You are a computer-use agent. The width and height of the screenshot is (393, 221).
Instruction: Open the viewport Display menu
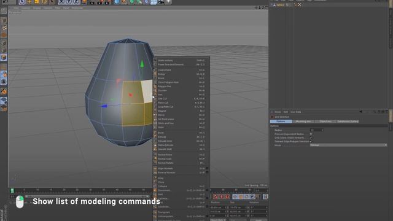(37, 8)
